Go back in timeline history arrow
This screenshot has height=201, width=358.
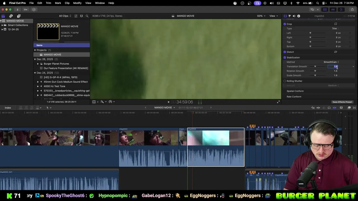coord(145,107)
